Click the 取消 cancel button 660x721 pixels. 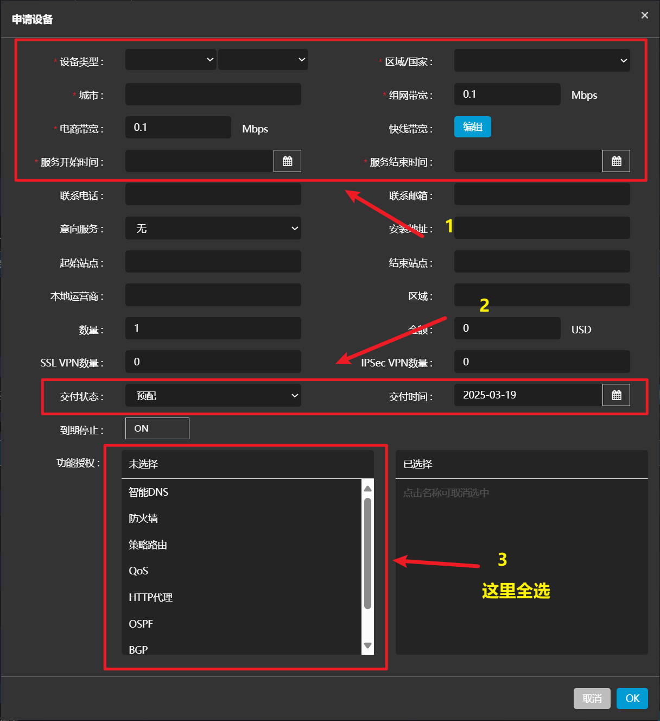coord(592,699)
